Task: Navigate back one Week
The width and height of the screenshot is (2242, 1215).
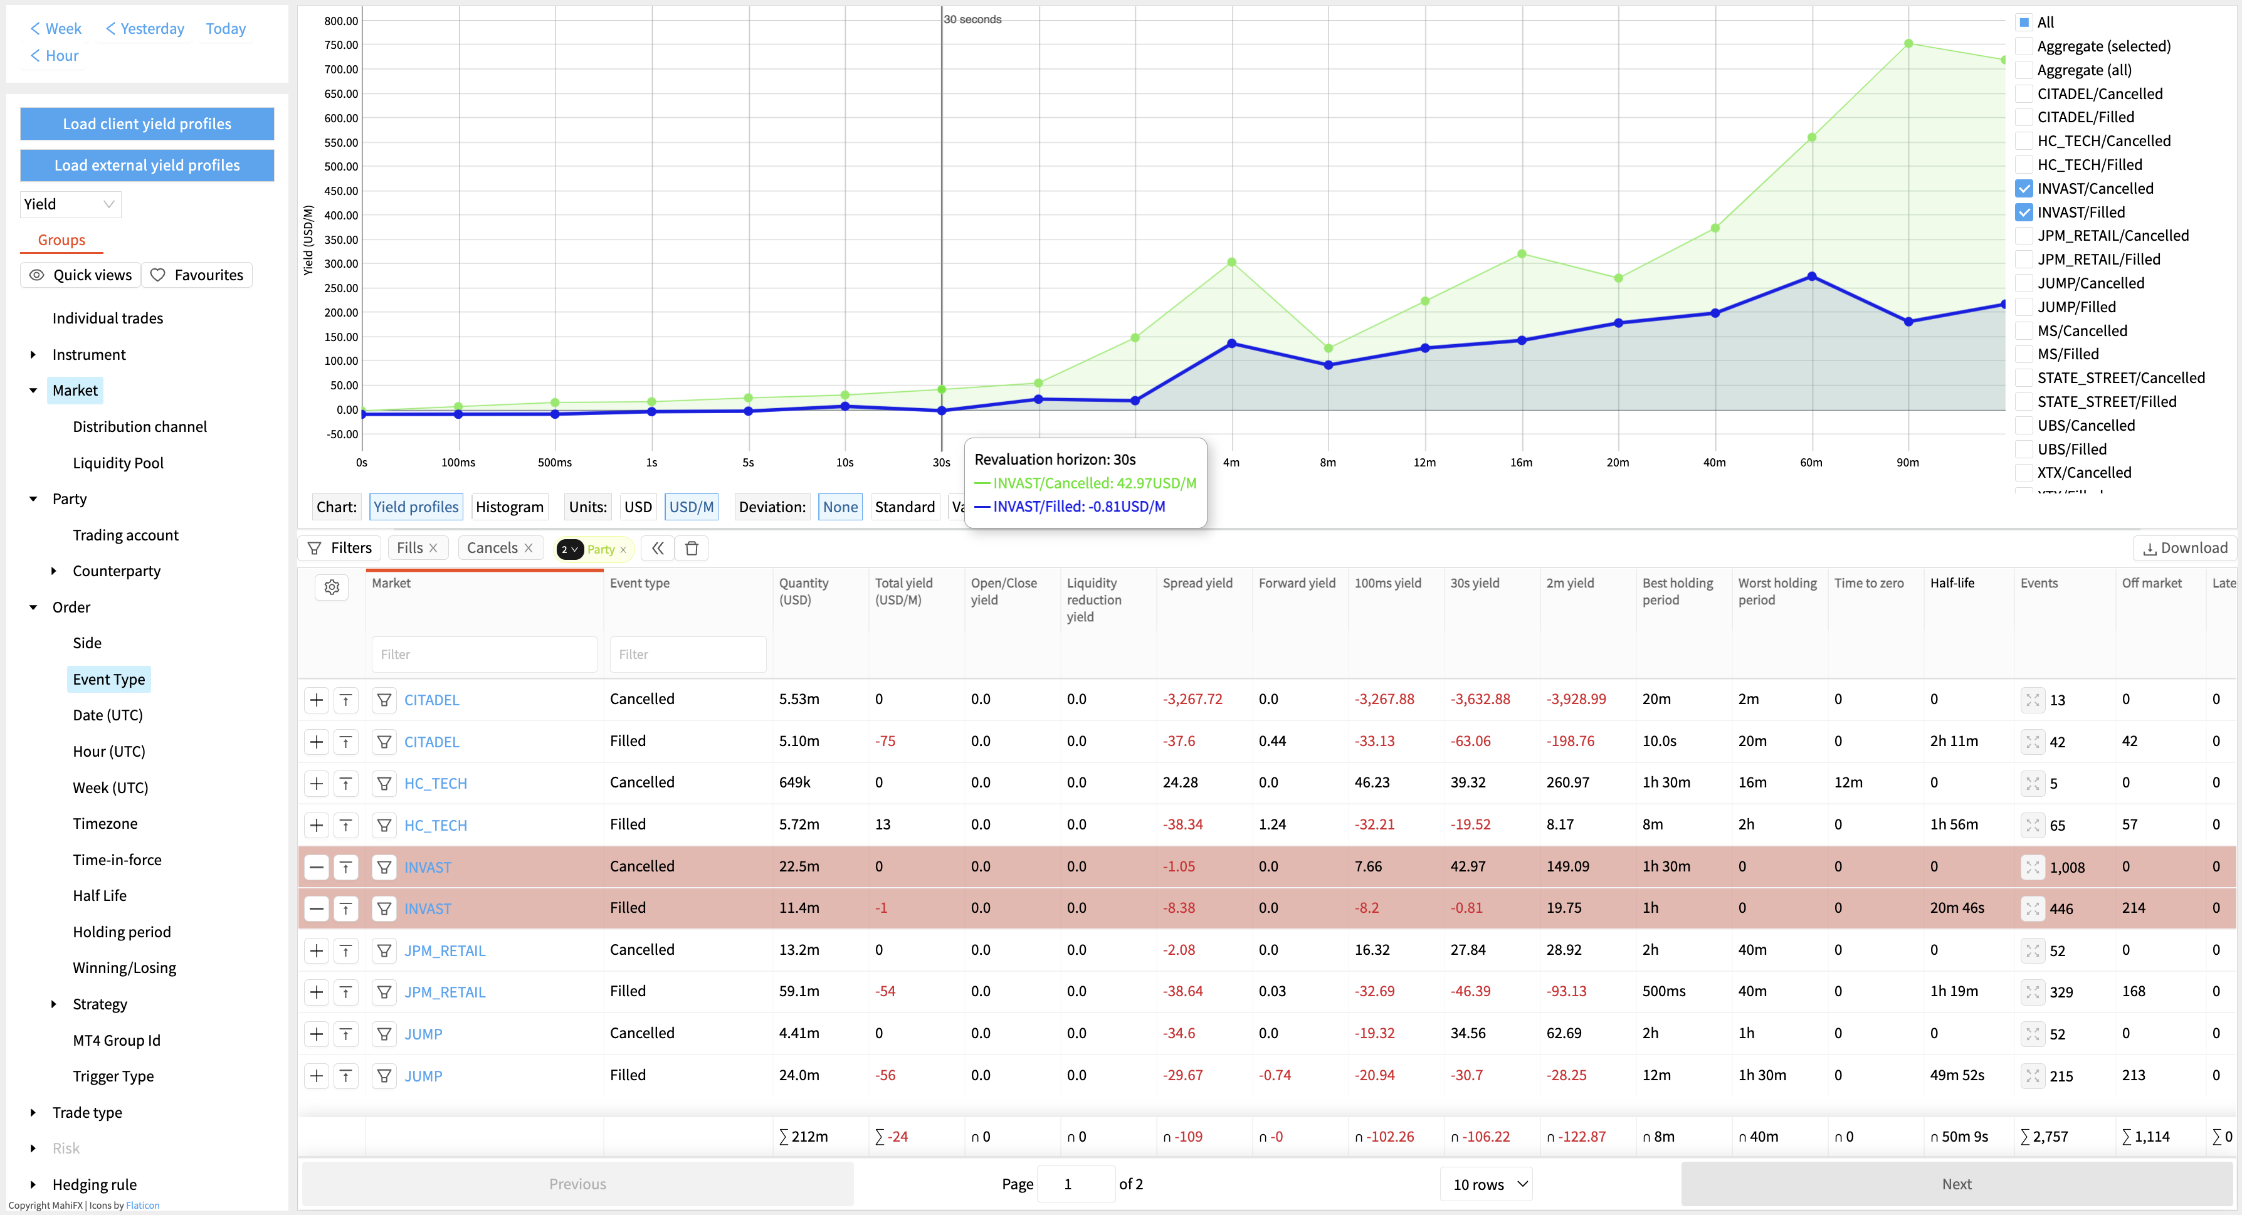Action: tap(56, 29)
